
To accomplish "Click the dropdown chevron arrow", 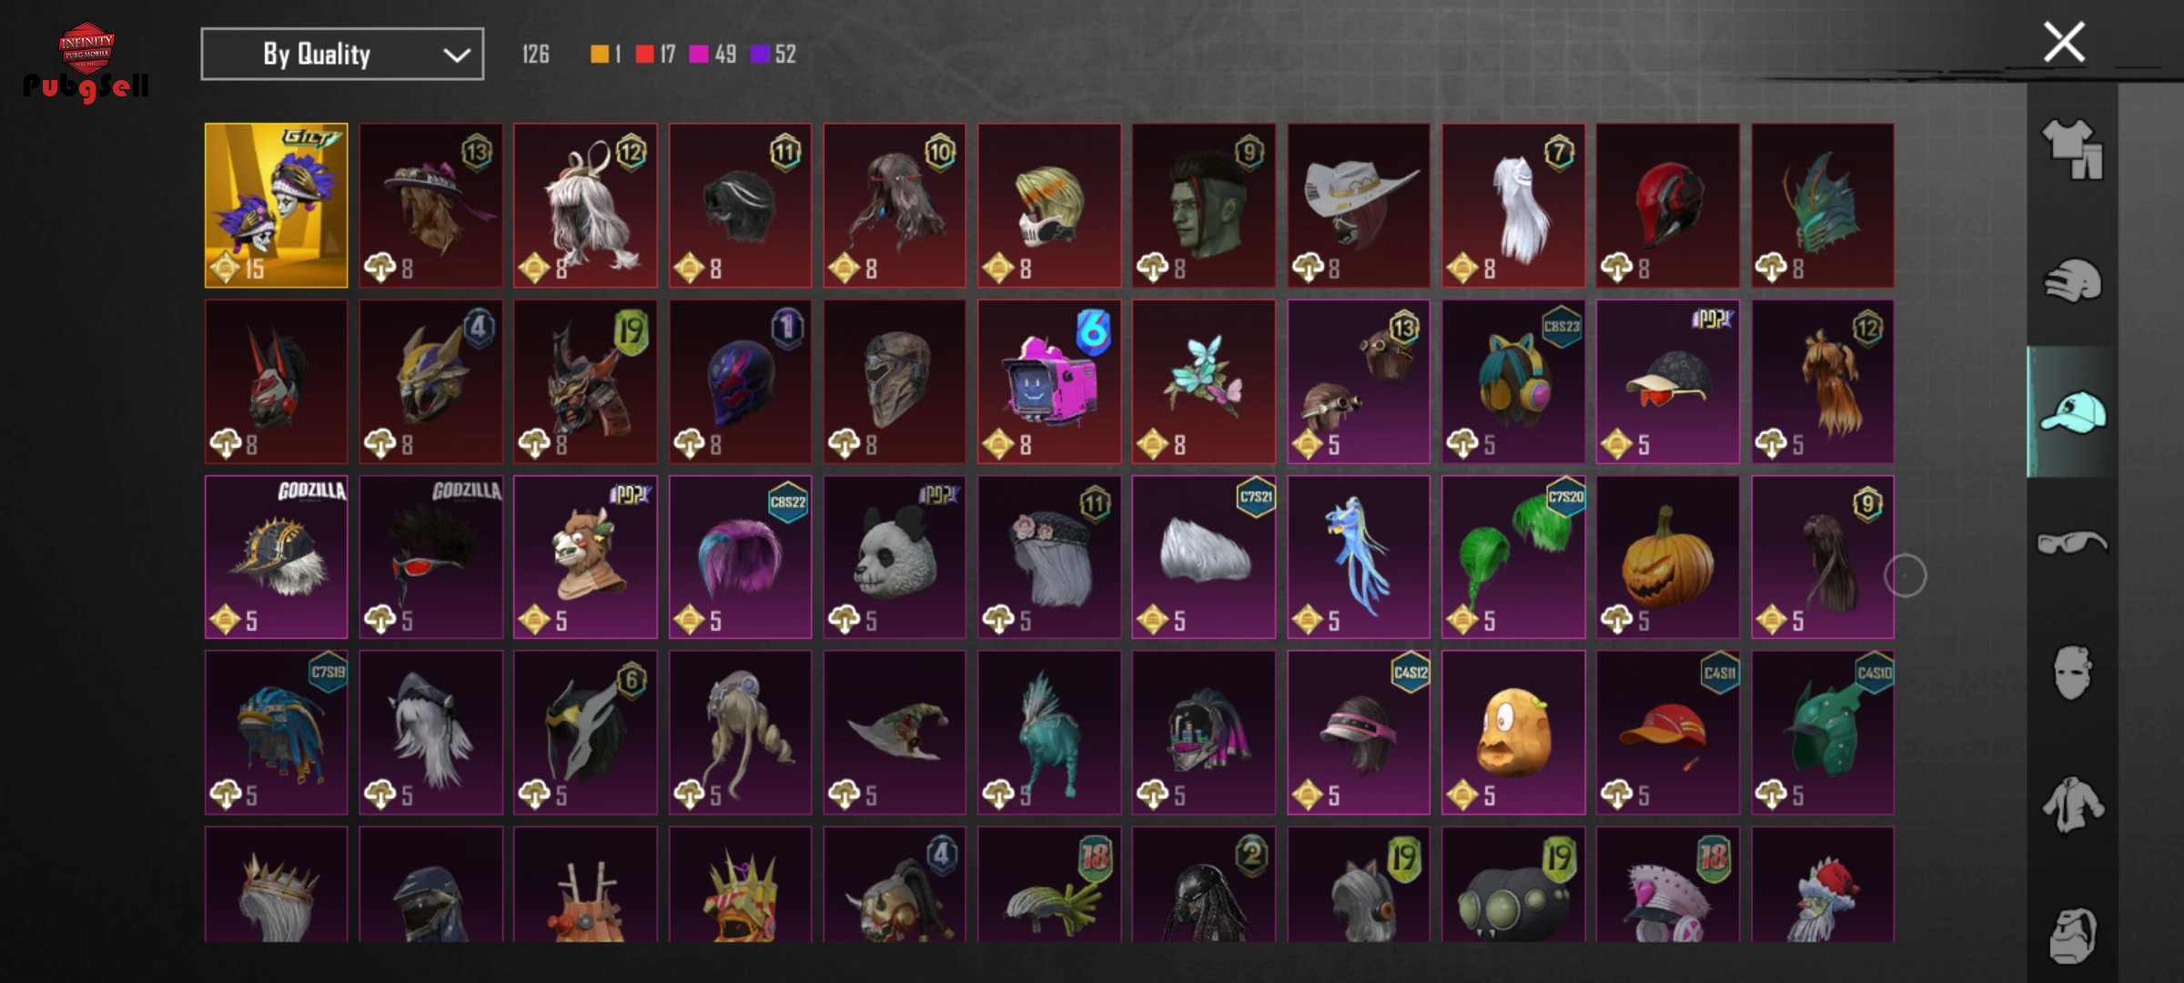I will pos(456,56).
